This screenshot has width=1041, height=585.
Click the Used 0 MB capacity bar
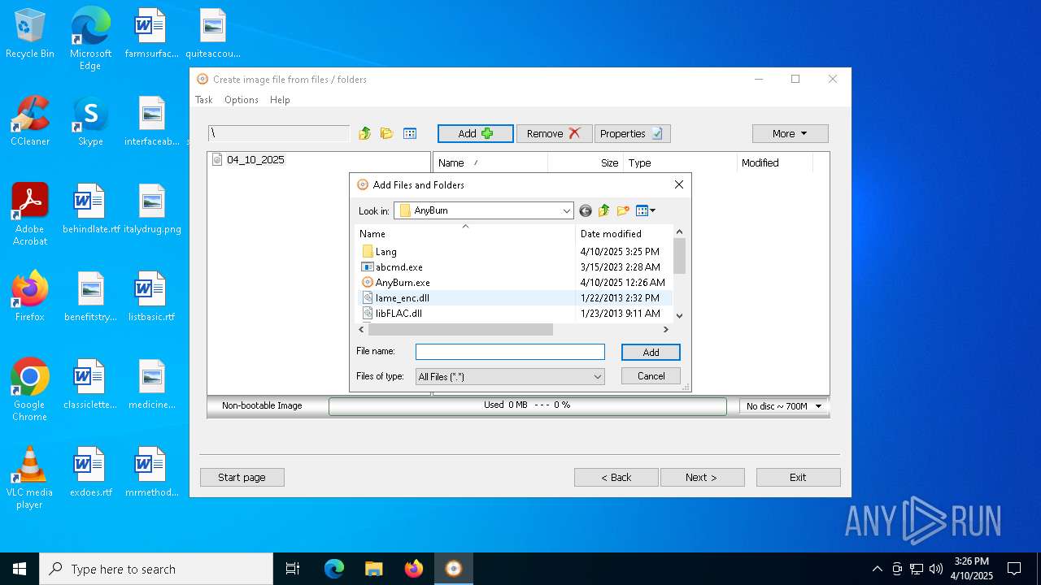pos(527,405)
